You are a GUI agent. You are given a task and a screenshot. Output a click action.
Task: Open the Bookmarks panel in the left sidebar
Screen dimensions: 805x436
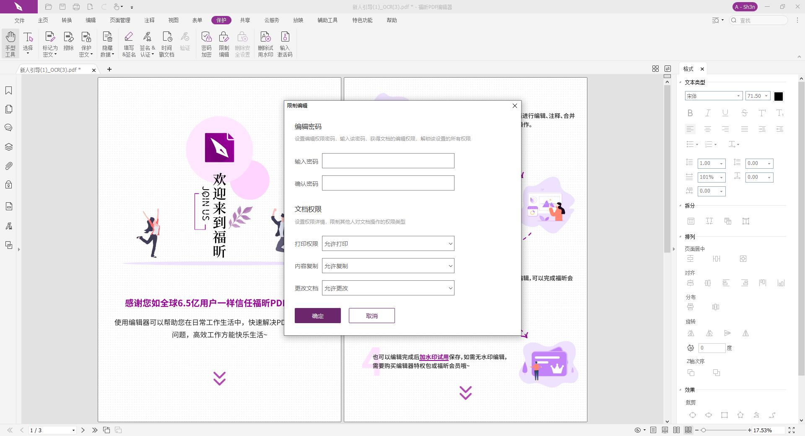[x=9, y=90]
